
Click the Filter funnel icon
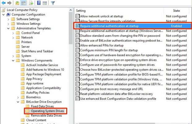click(x=53, y=3)
